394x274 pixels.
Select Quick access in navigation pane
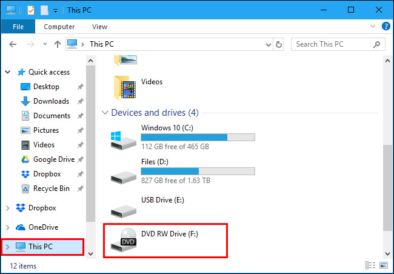(43, 72)
